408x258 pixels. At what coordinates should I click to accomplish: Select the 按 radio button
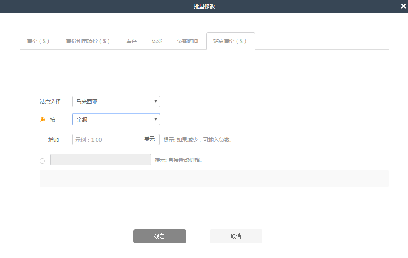pos(42,119)
